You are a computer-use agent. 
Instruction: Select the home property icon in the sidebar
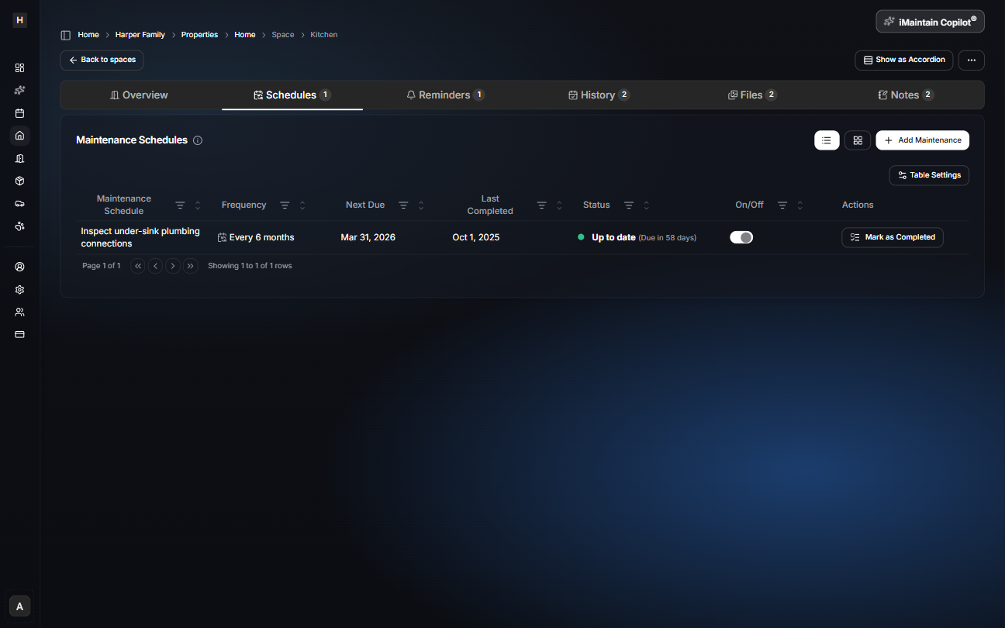coord(19,136)
